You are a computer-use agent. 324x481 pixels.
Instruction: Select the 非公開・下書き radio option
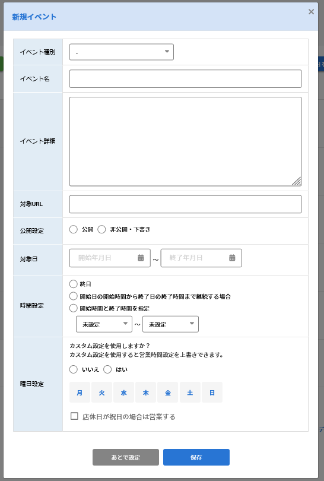click(101, 229)
